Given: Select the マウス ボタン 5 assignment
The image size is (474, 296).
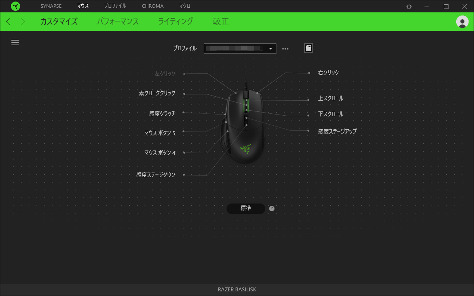Looking at the screenshot, I should (160, 133).
